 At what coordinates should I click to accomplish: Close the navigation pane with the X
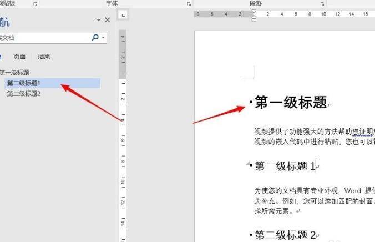coord(108,20)
